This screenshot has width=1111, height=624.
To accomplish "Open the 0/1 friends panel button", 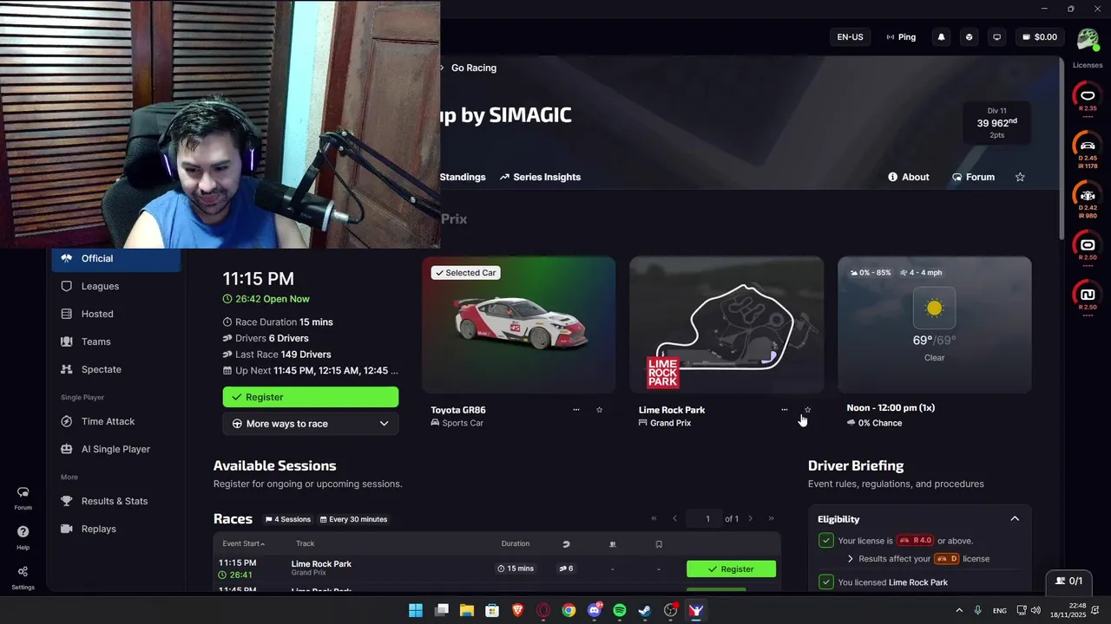I will tap(1068, 581).
